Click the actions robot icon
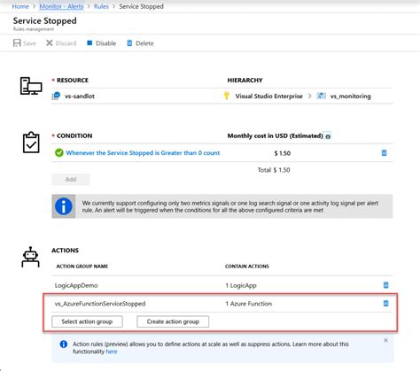The image size is (420, 371). (30, 257)
